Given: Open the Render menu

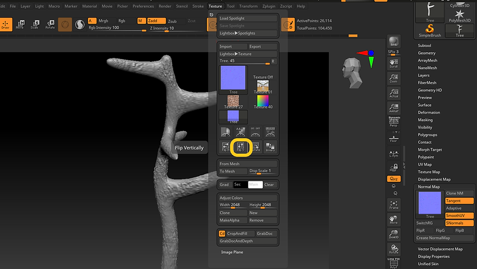Looking at the screenshot, I should click(165, 6).
